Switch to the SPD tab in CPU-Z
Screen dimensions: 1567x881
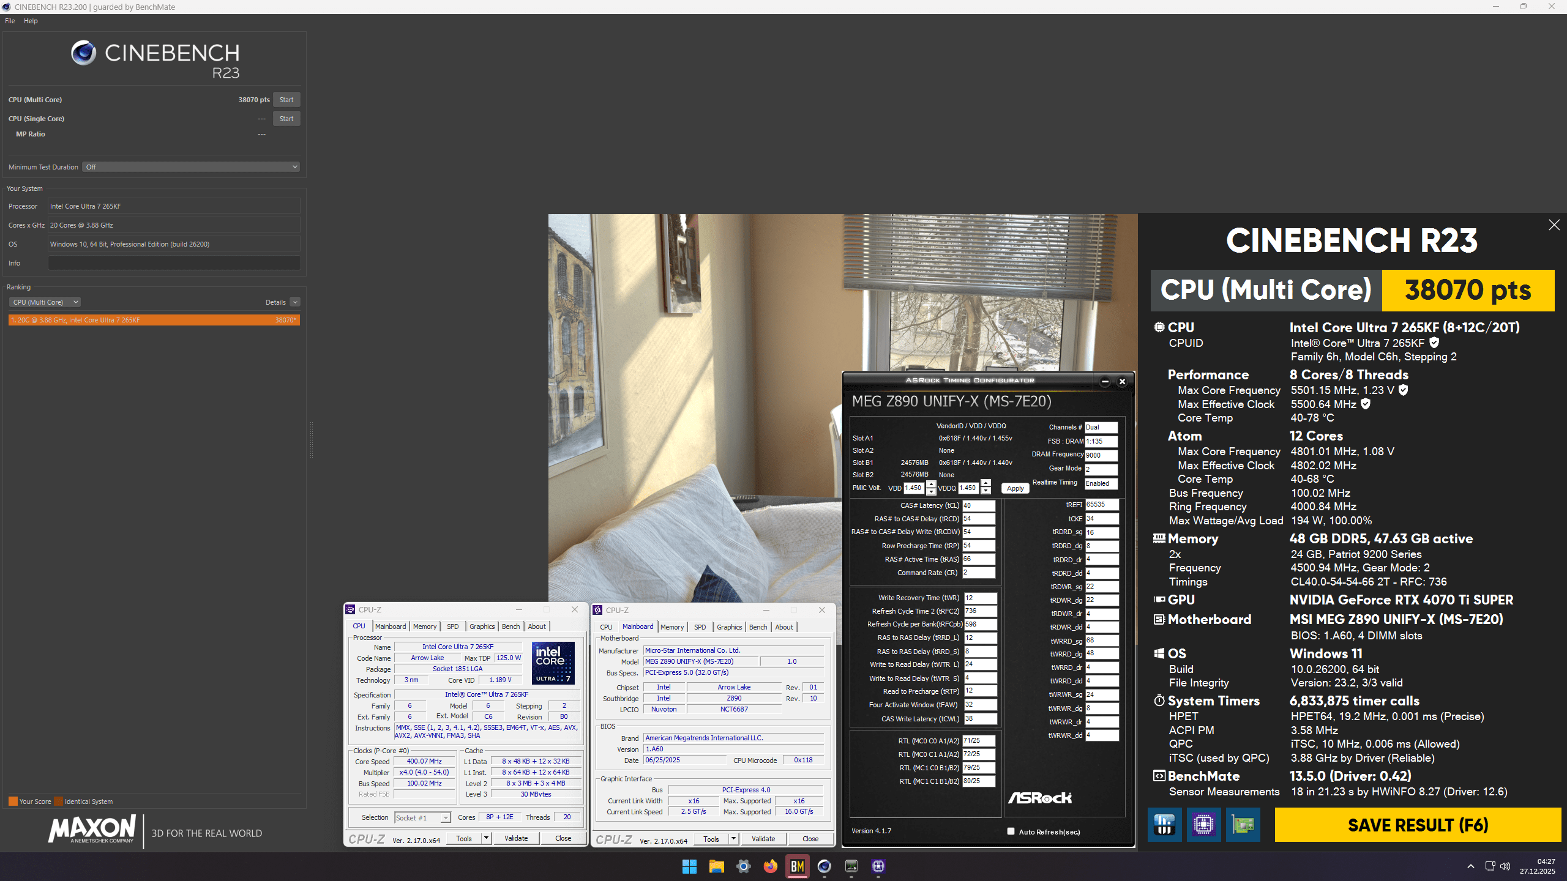452,626
